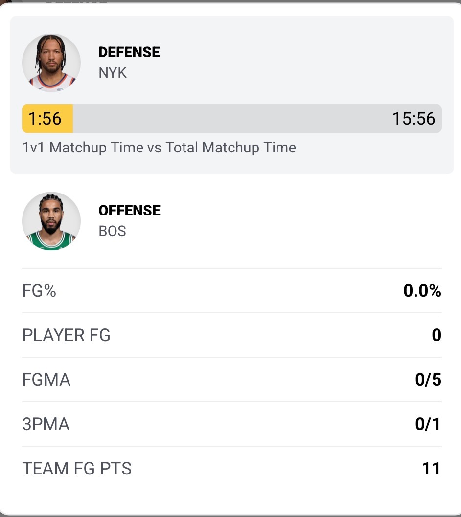
Task: Select the PLAYER FG row label
Action: (67, 335)
